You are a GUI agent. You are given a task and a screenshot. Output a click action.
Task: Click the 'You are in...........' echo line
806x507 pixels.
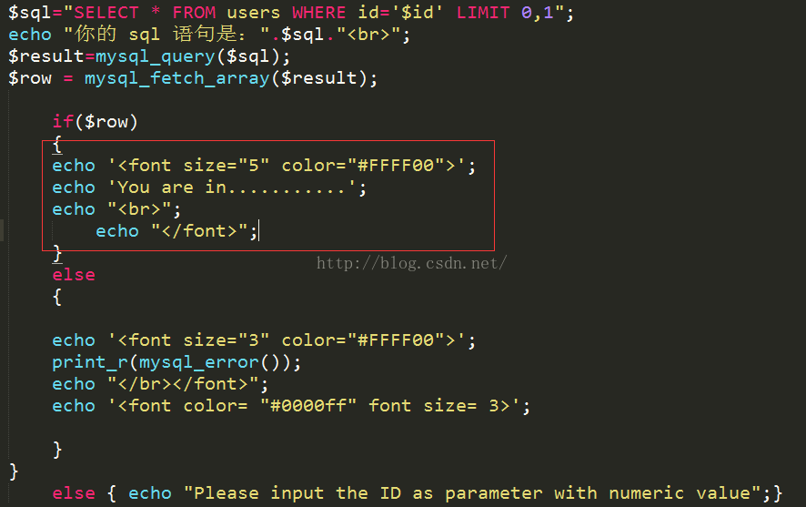click(209, 188)
